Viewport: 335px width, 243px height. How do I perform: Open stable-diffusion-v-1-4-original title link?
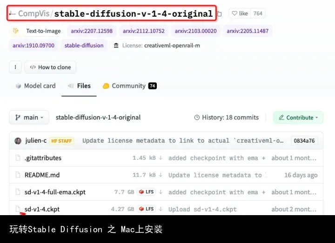point(134,13)
